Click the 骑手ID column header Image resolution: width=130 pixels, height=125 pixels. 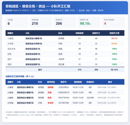[x=64, y=82]
